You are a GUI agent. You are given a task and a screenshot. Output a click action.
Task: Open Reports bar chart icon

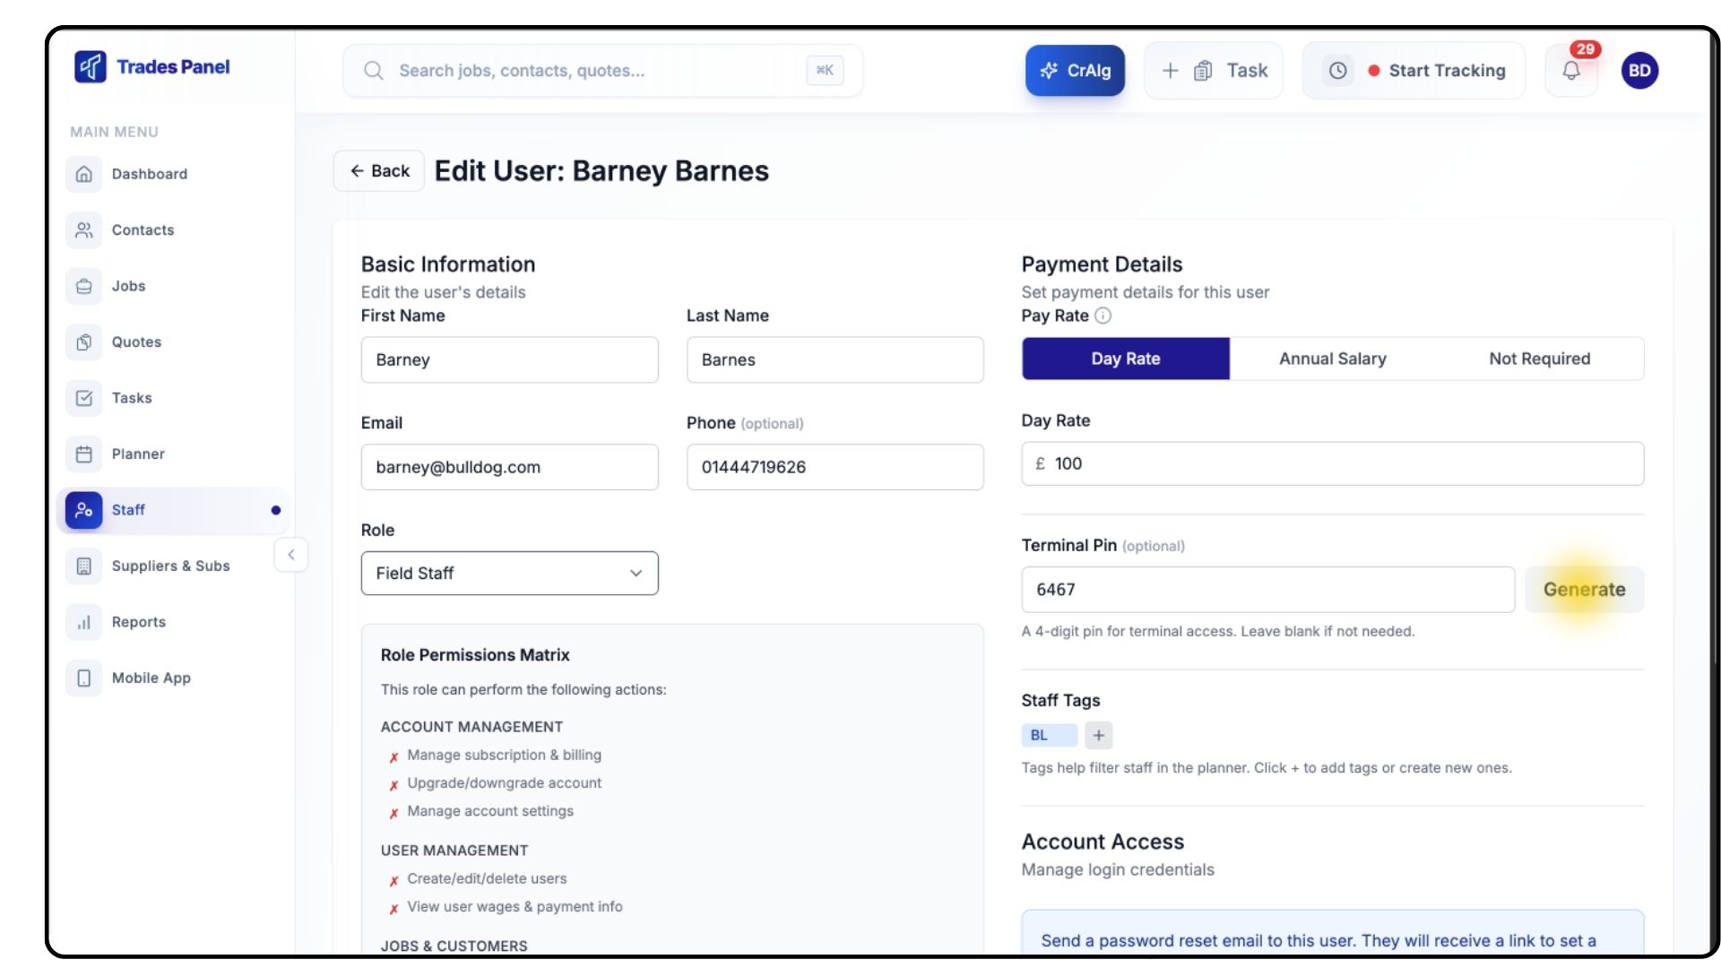coord(84,622)
